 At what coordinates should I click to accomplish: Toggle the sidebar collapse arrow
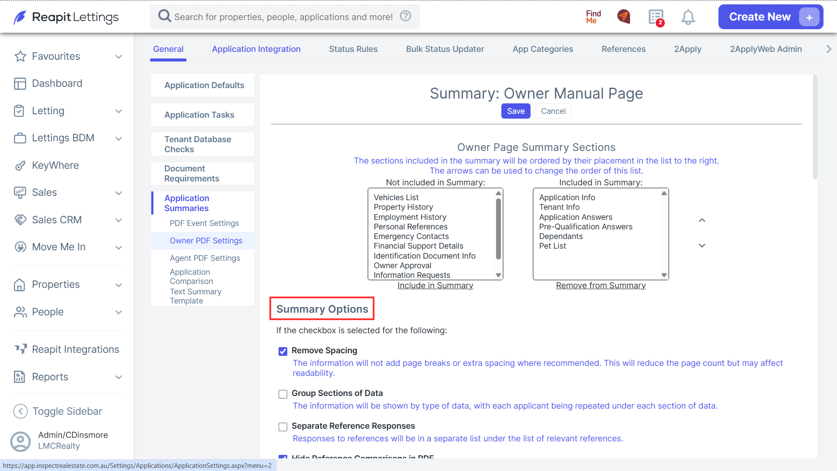(x=20, y=411)
